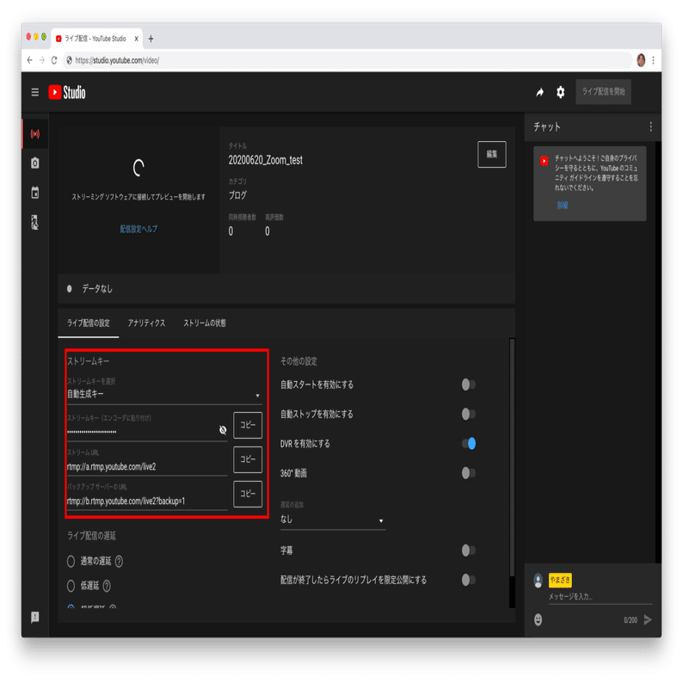The width and height of the screenshot is (683, 683).
Task: Click the YouTube Studio logo
Action: tap(67, 92)
